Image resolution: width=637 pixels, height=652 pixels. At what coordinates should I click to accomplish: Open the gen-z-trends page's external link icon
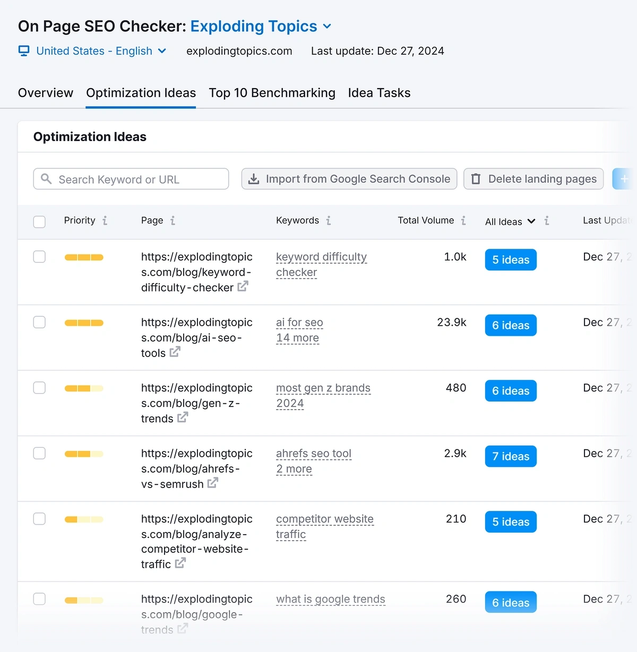tap(182, 418)
